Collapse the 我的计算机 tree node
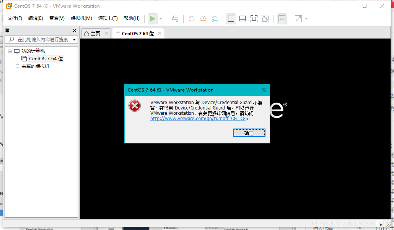This screenshot has width=394, height=230. (9, 51)
